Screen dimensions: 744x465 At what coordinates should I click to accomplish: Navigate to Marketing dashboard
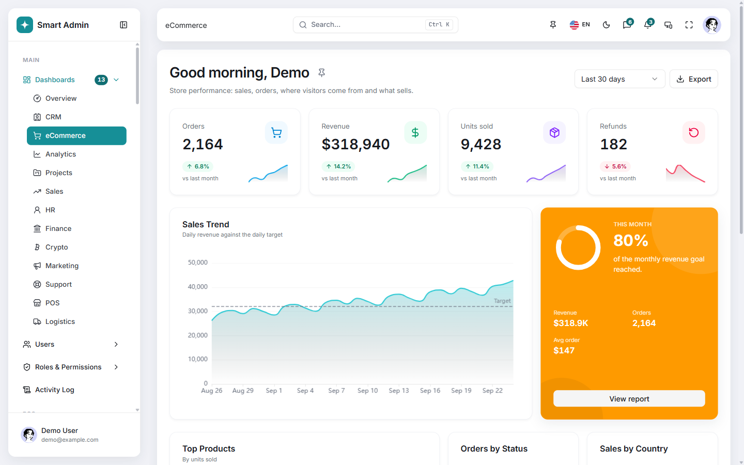[76, 266]
